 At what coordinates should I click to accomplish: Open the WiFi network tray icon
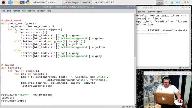coord(172,2)
